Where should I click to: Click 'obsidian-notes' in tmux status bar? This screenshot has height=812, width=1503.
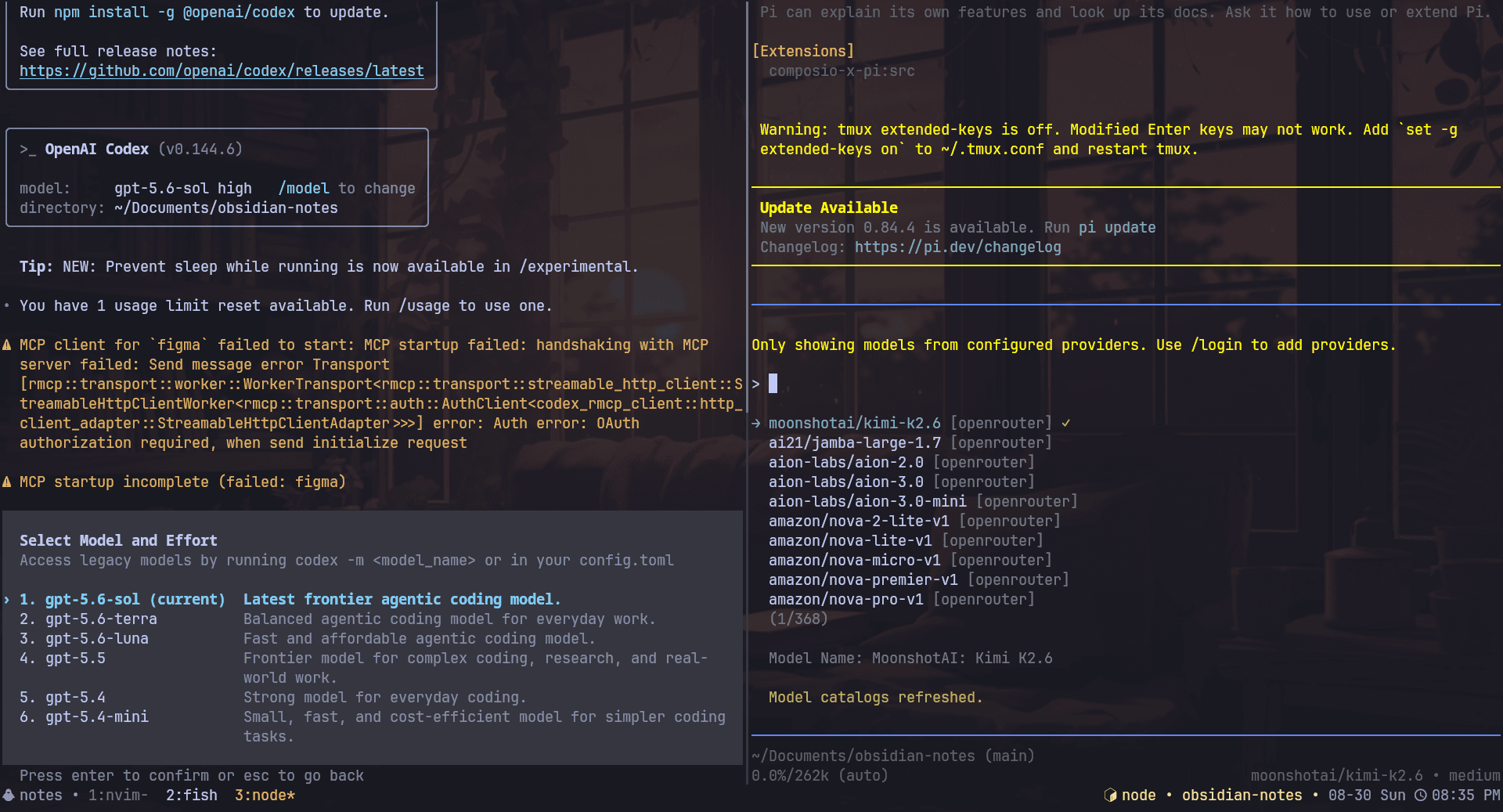click(x=1242, y=796)
